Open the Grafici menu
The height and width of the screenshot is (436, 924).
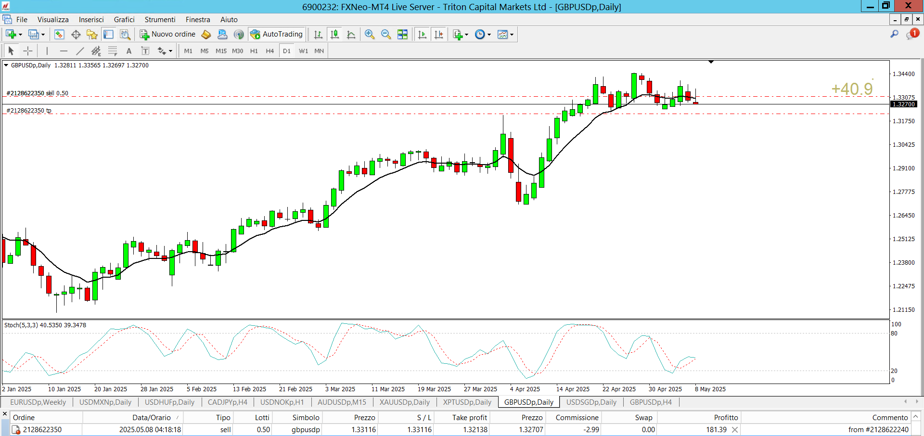(x=124, y=20)
